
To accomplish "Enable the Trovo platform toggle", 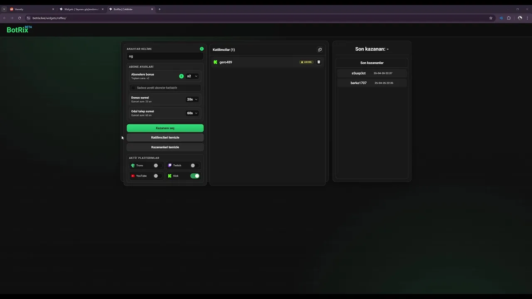I will [158, 165].
